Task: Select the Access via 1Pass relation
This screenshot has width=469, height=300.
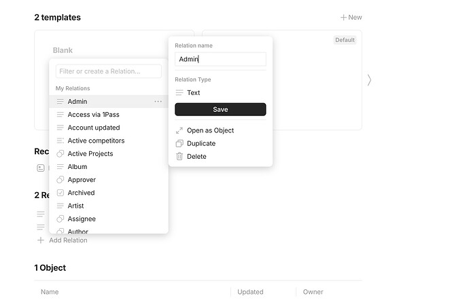Action: tap(109, 115)
